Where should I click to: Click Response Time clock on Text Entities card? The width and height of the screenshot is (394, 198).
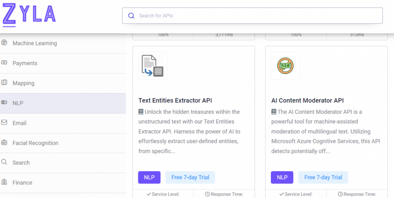[x=207, y=194]
